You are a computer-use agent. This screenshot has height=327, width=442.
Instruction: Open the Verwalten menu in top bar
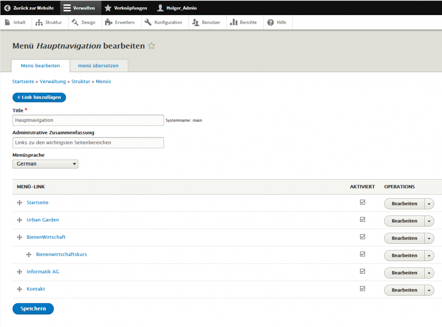pyautogui.click(x=79, y=8)
